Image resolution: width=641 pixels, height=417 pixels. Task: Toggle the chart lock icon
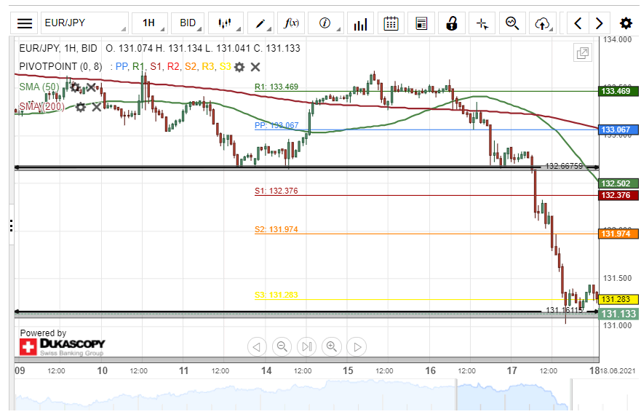451,23
